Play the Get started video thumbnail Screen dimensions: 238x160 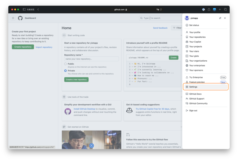coord(91,146)
